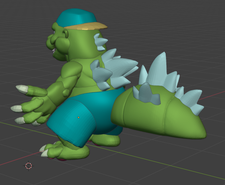
Task: Select the tan visor brim of the cap
Action: [86, 26]
